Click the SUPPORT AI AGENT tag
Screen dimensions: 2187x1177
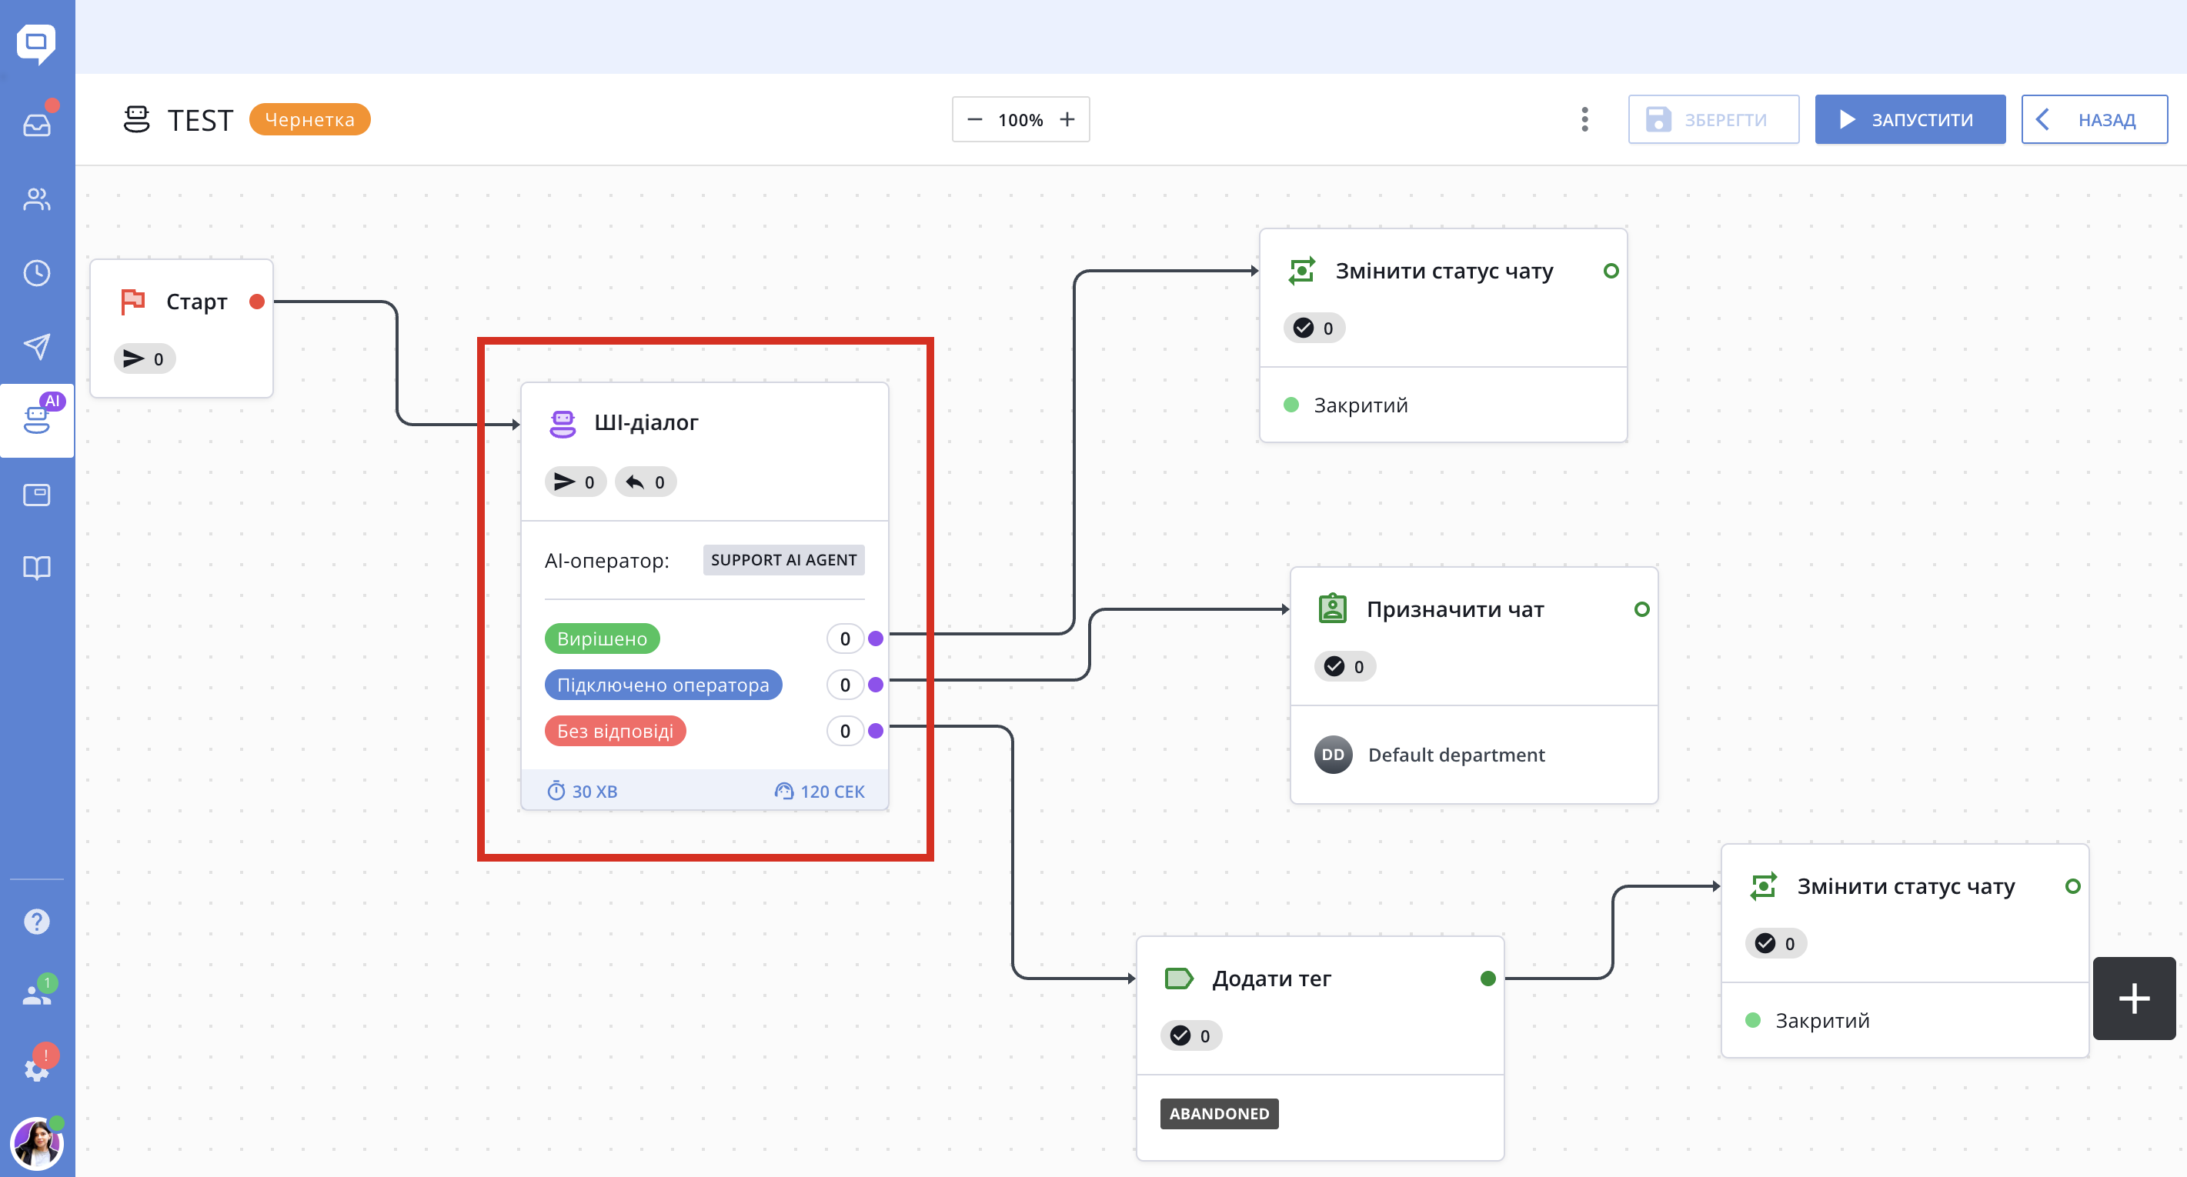coord(783,560)
